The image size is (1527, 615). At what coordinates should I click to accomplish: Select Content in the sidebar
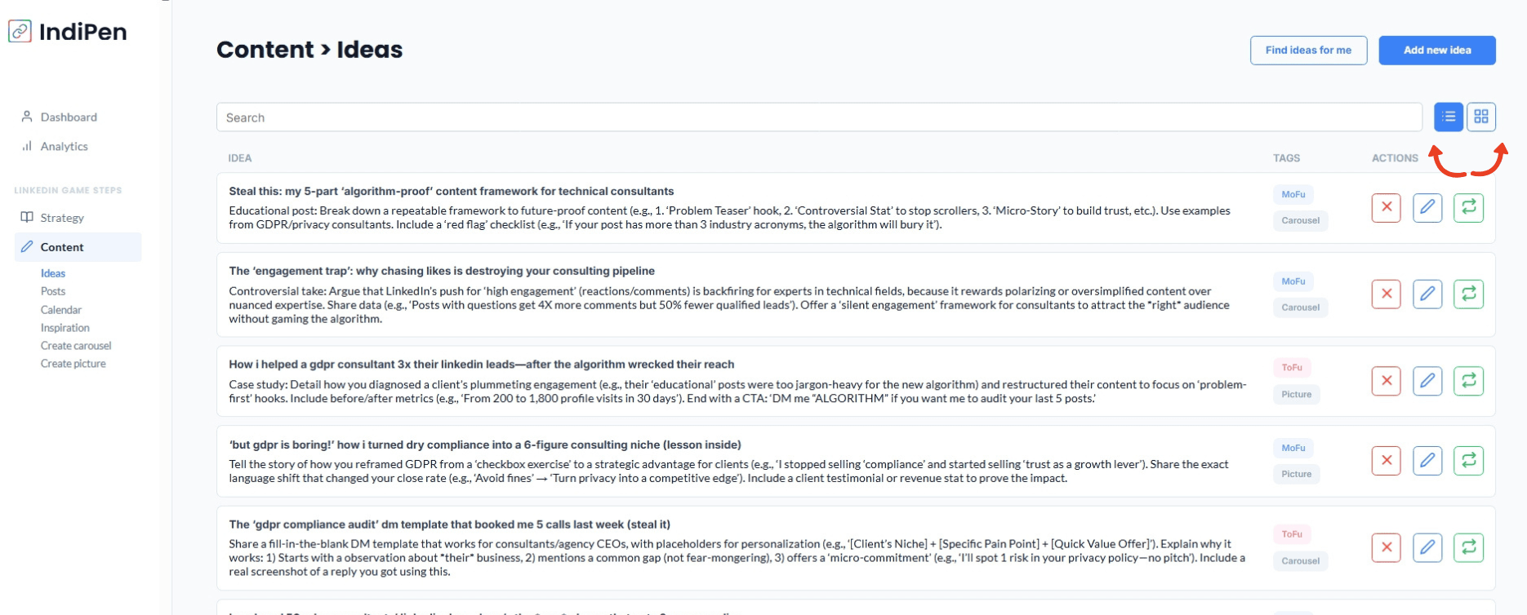pos(62,247)
